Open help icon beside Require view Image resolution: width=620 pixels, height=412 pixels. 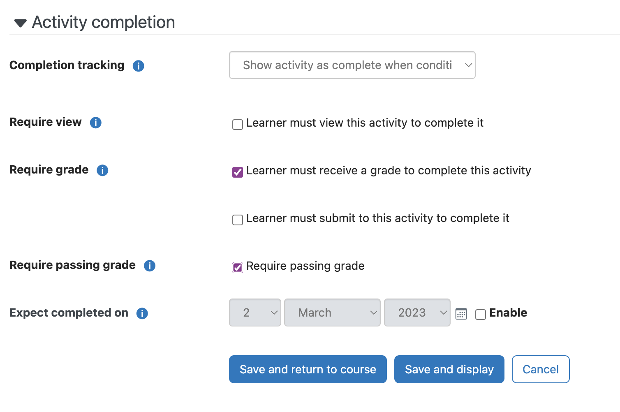coord(96,123)
